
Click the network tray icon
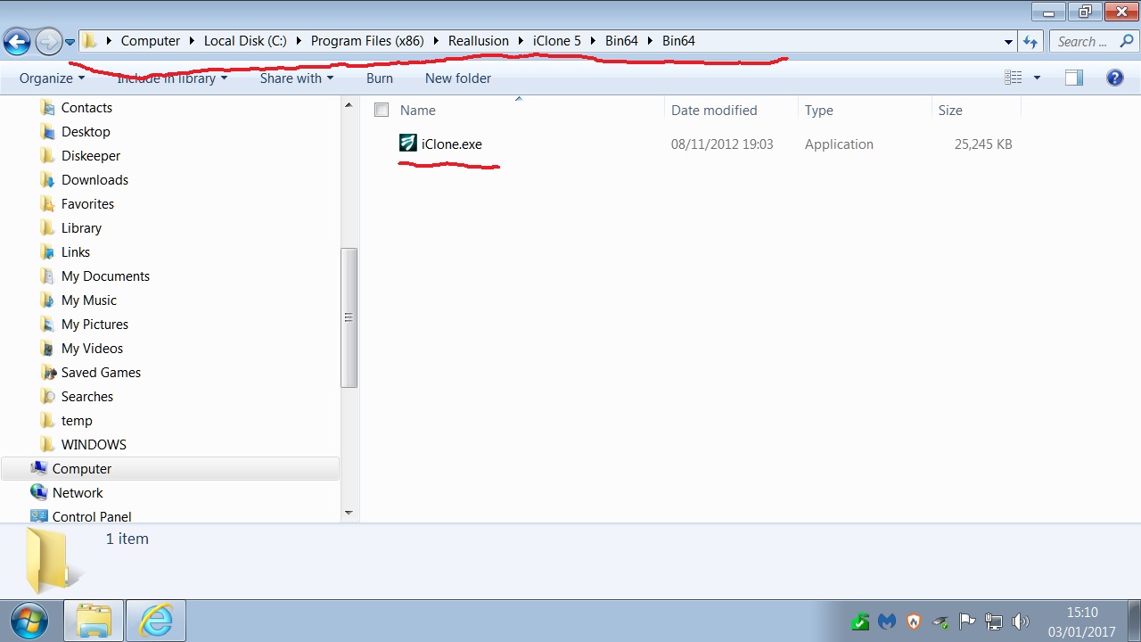click(x=993, y=621)
